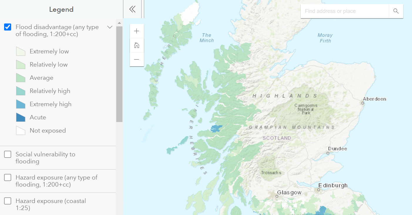Click the Legend panel title

[x=61, y=9]
